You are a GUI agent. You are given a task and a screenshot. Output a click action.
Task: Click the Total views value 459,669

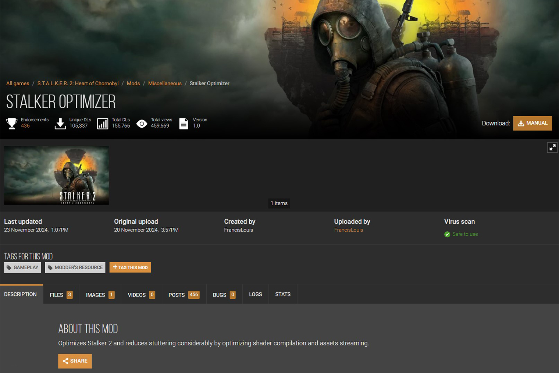[x=160, y=126]
